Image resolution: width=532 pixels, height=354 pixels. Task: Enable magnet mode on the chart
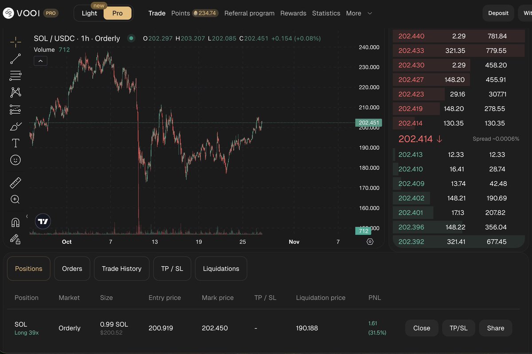[15, 222]
